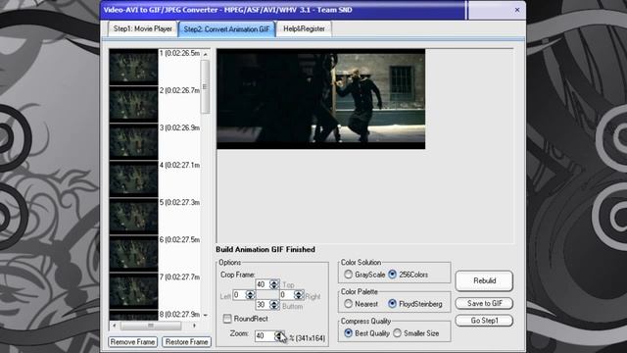Viewport: 627px width, 353px height.
Task: Open the Help&Register tab
Action: 304,28
